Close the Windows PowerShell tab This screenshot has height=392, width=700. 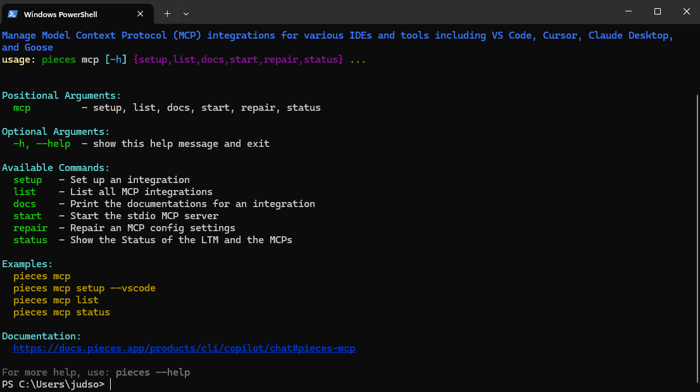click(x=140, y=14)
